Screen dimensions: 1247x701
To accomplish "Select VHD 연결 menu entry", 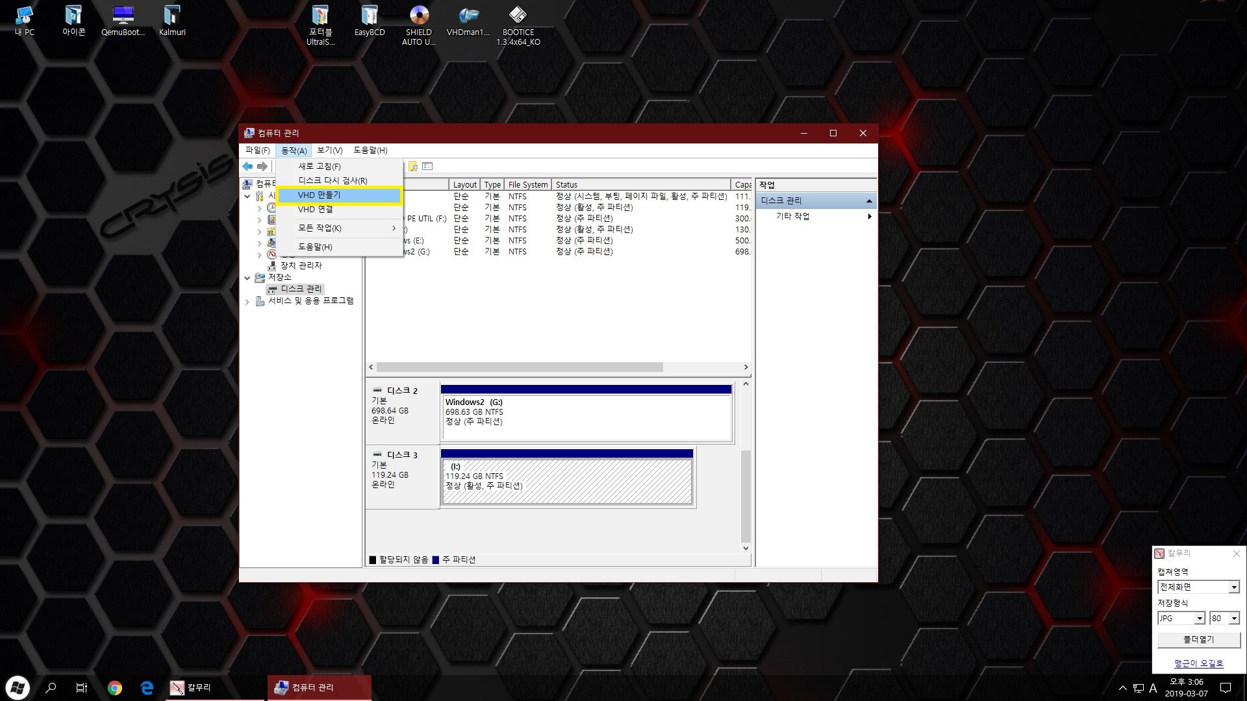I will click(x=339, y=209).
